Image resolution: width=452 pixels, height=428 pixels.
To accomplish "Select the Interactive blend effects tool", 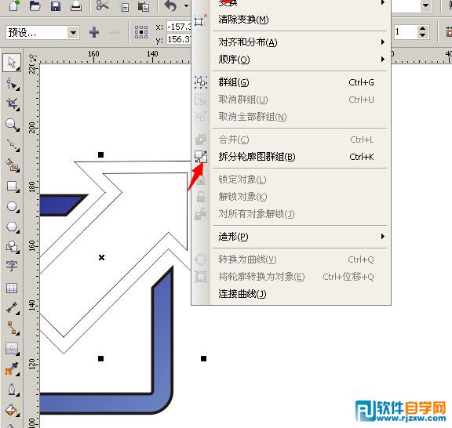I will pos(12,348).
